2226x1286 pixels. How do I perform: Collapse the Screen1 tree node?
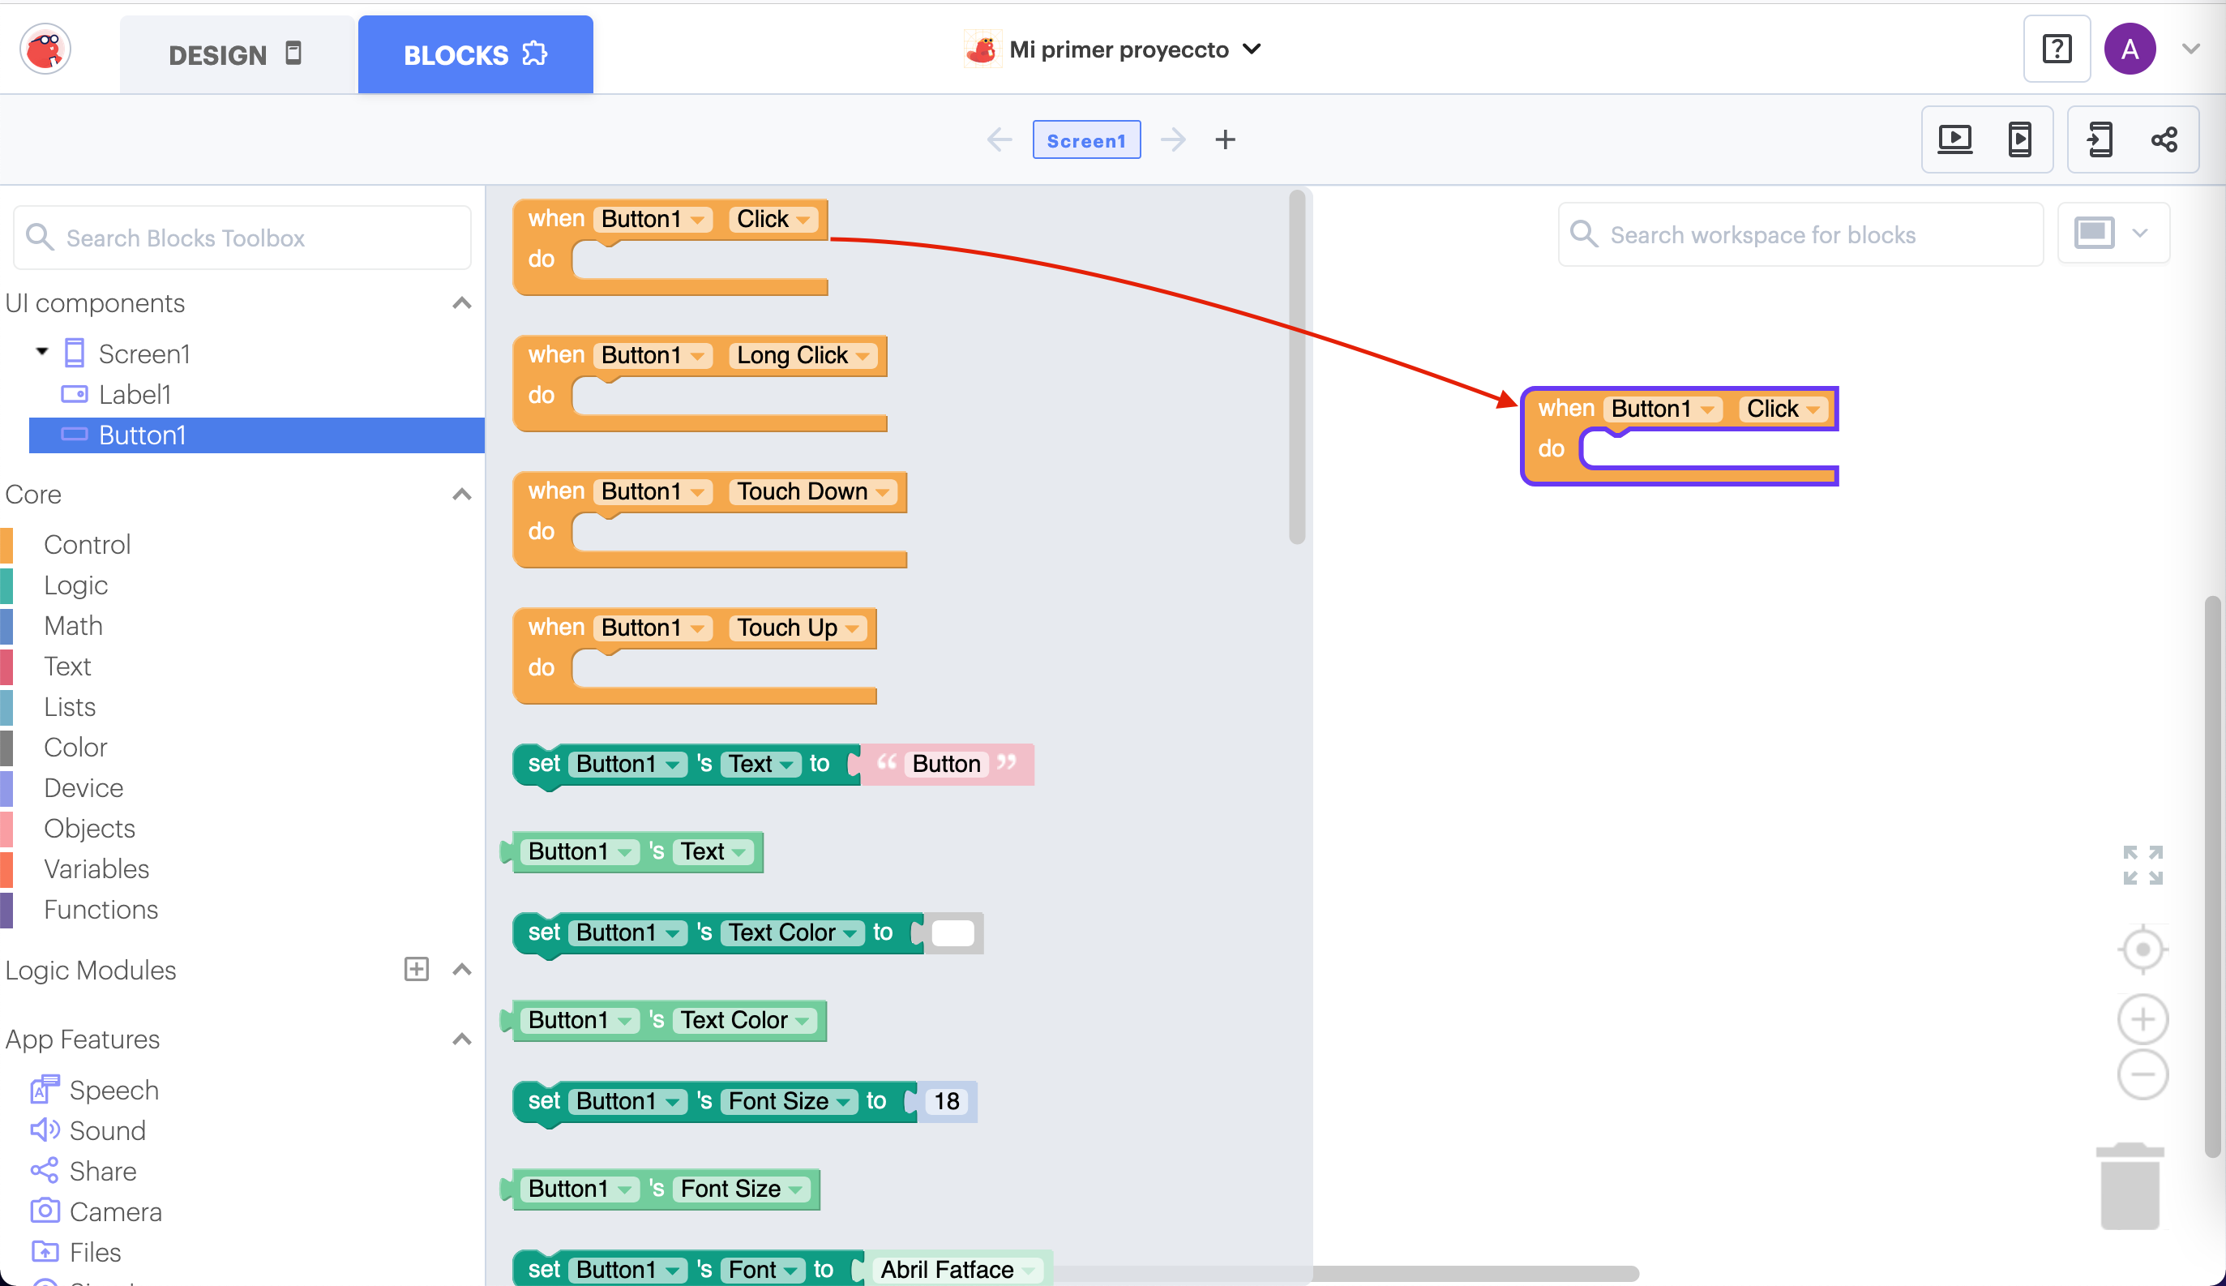[41, 353]
